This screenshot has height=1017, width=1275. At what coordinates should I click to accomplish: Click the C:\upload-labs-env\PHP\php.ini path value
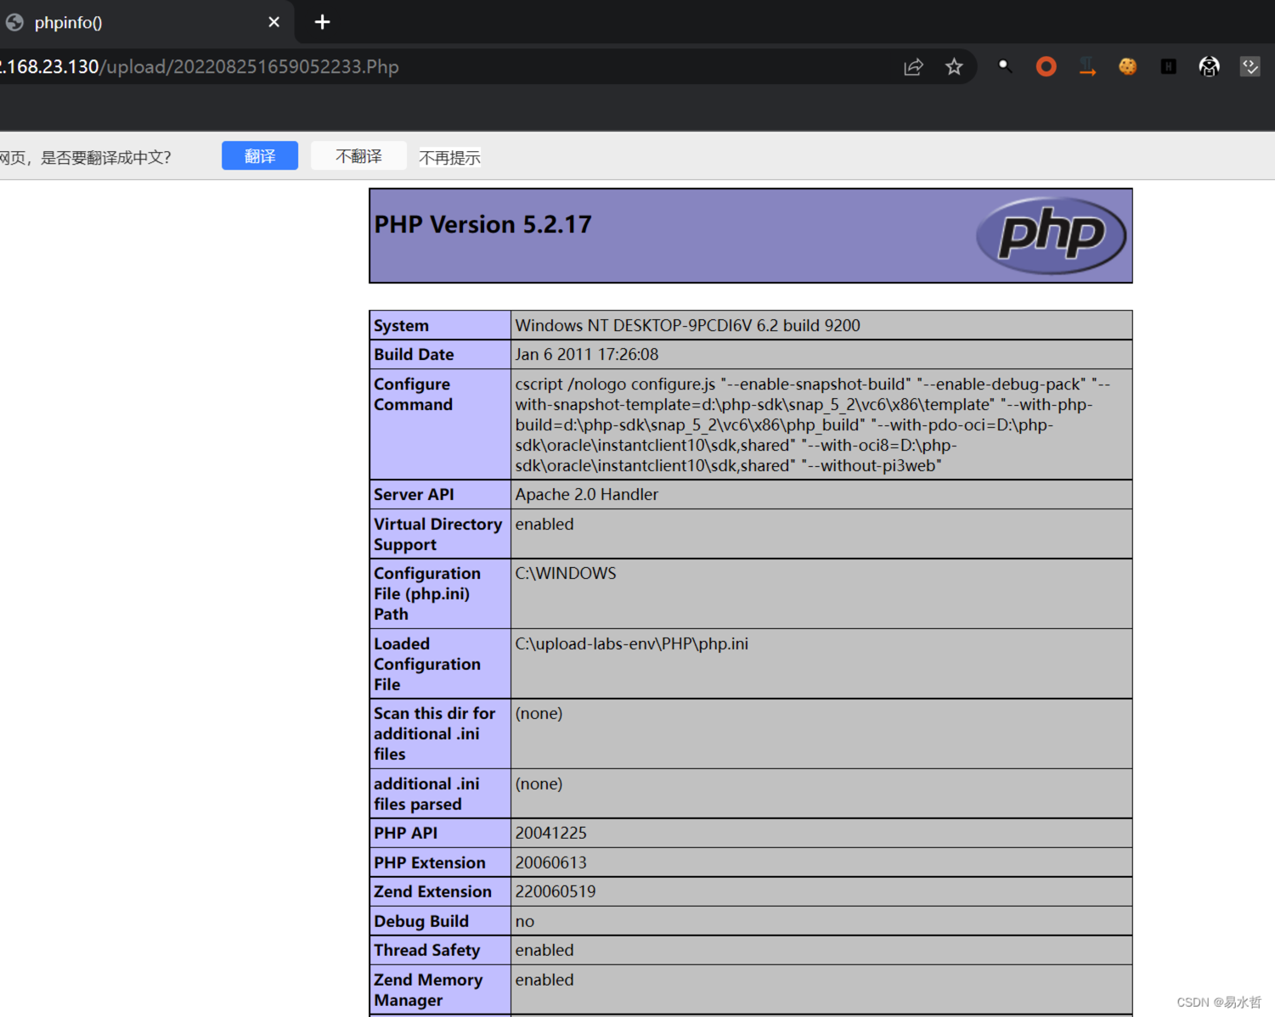click(631, 644)
